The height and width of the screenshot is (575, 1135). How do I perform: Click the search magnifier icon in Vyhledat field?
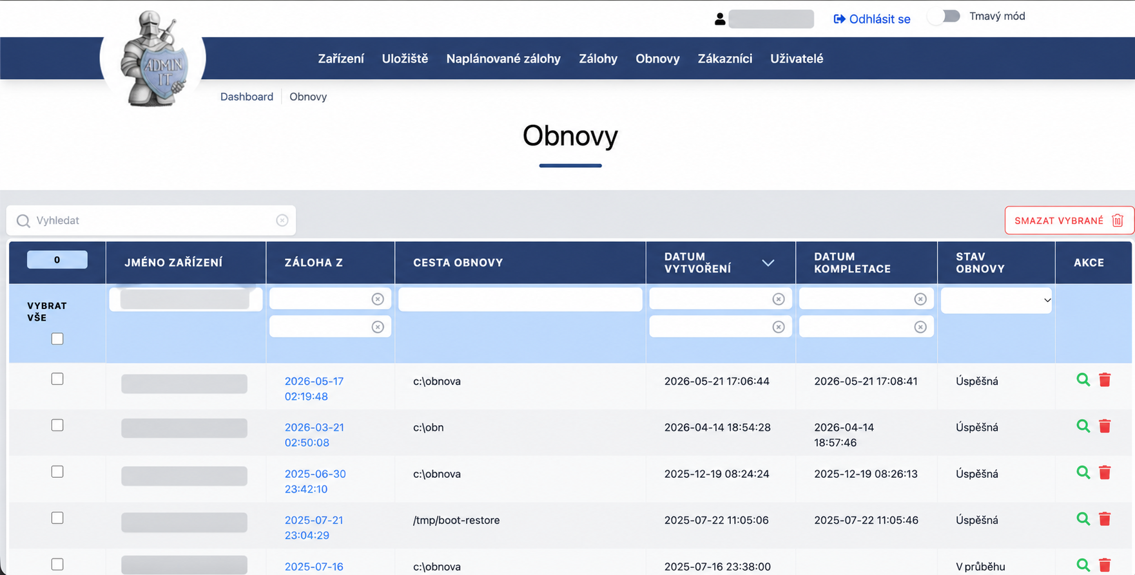(x=23, y=221)
